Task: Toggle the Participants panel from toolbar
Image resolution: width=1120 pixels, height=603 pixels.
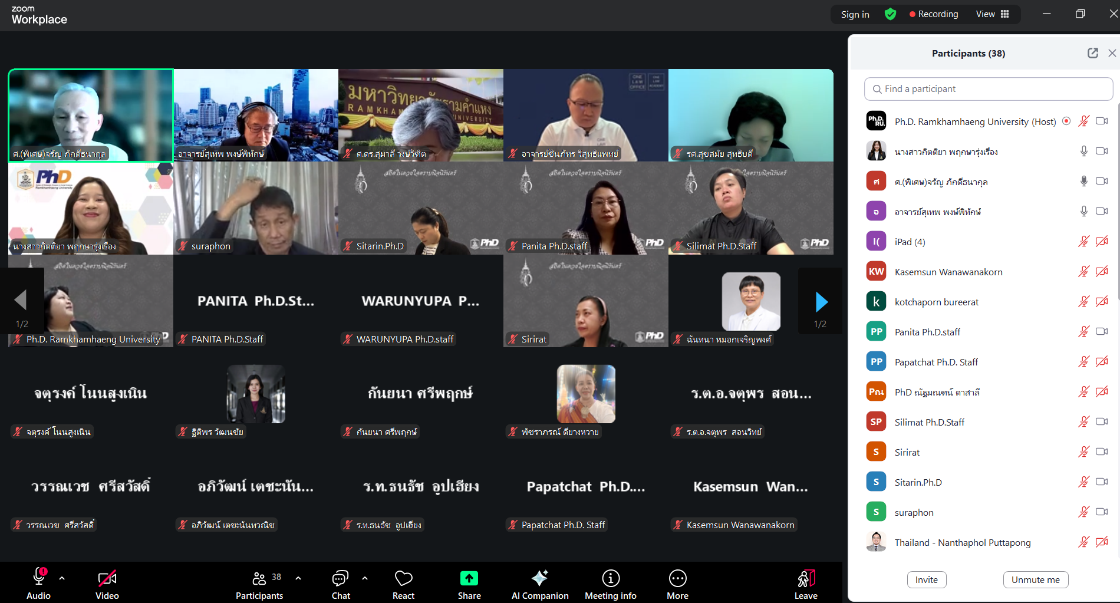Action: click(x=259, y=584)
